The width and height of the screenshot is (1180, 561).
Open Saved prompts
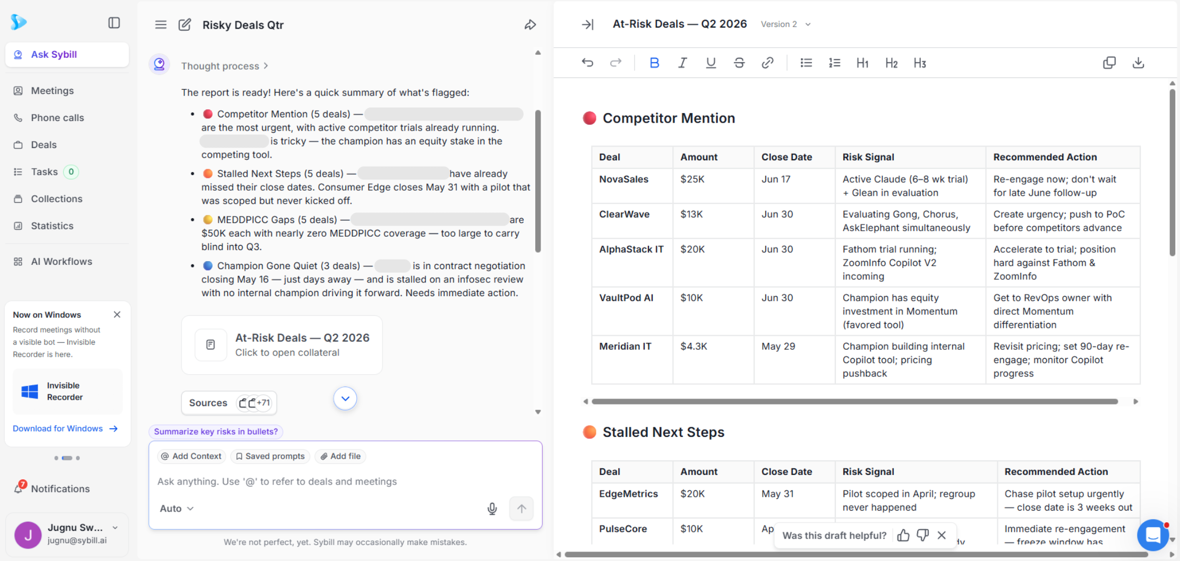(270, 456)
